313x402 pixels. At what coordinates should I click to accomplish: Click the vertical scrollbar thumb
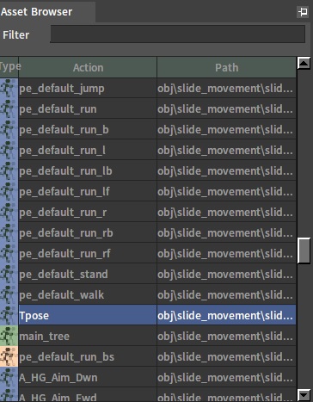pyautogui.click(x=304, y=250)
